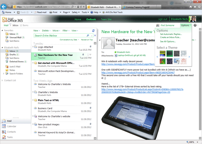
Task: Open the New dropdown menu
Action: coord(37,31)
